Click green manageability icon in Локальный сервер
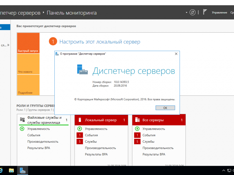This screenshot has width=234, height=175. pyautogui.click(x=80, y=129)
